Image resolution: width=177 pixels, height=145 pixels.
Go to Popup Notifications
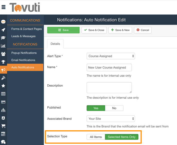click(x=24, y=53)
